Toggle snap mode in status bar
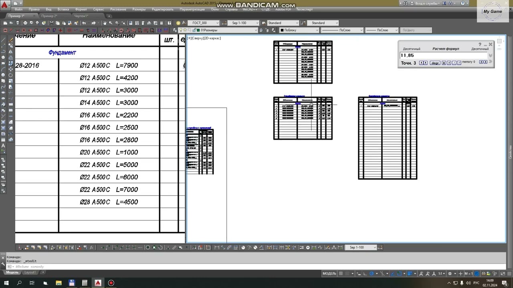The width and height of the screenshot is (513, 288). [347, 274]
